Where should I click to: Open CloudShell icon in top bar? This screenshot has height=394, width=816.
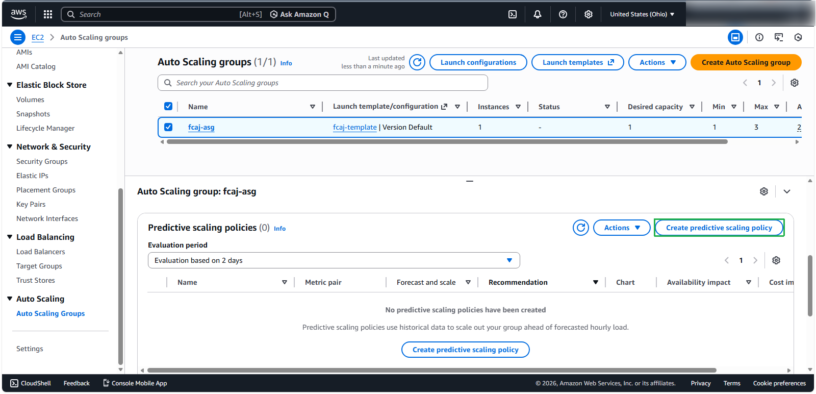[513, 14]
